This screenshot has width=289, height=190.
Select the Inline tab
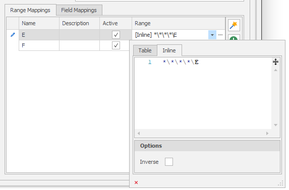[169, 50]
